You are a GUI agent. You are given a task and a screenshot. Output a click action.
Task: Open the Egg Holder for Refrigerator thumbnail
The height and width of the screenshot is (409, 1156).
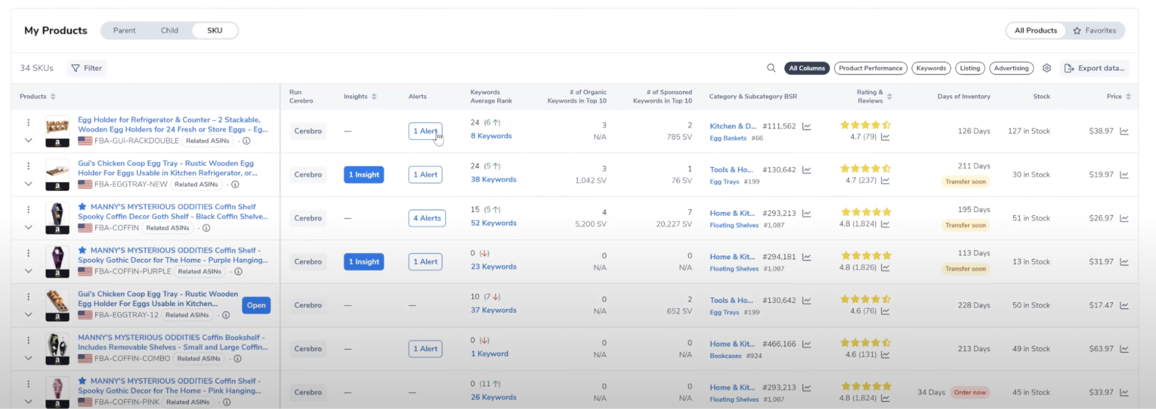57,131
